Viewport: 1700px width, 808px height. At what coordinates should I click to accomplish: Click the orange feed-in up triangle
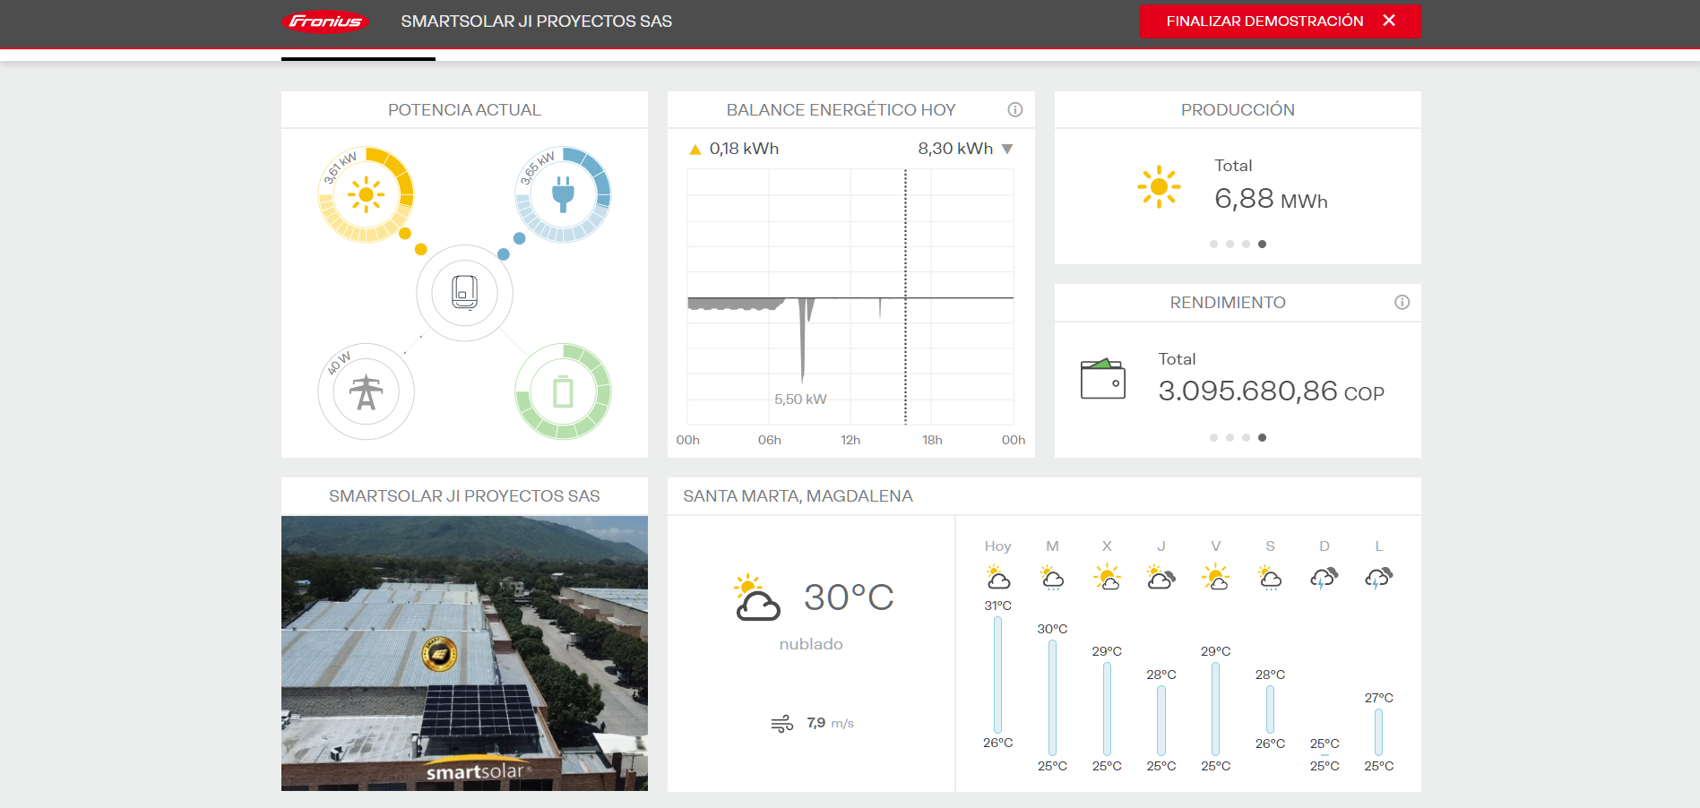695,150
